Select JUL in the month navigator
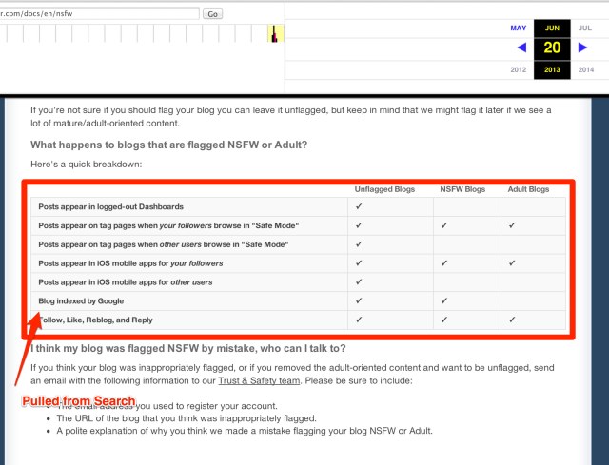609x465 pixels. pyautogui.click(x=584, y=28)
